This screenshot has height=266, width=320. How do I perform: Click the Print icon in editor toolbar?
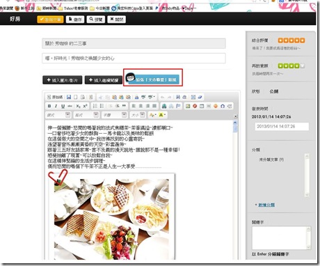[136, 97]
